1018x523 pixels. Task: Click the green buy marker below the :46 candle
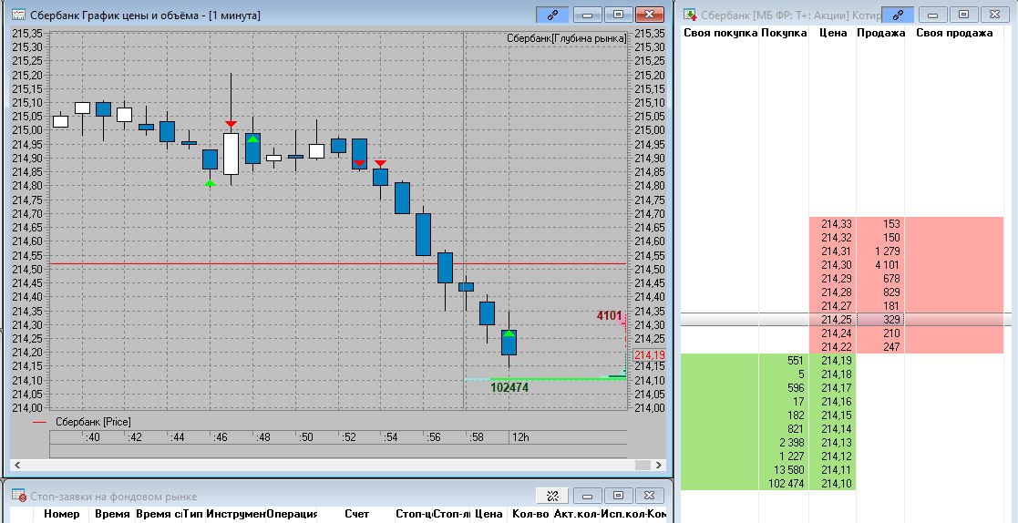[210, 183]
